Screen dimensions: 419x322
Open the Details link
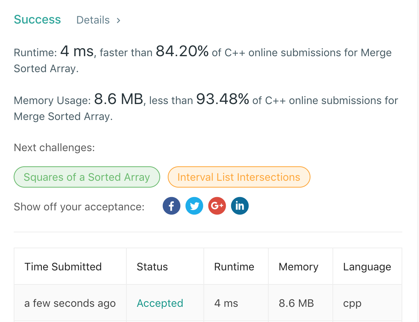[x=93, y=20]
